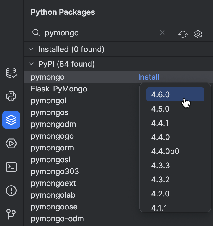
Task: Choose version 4.4.0b0 from the list
Action: [x=175, y=151]
